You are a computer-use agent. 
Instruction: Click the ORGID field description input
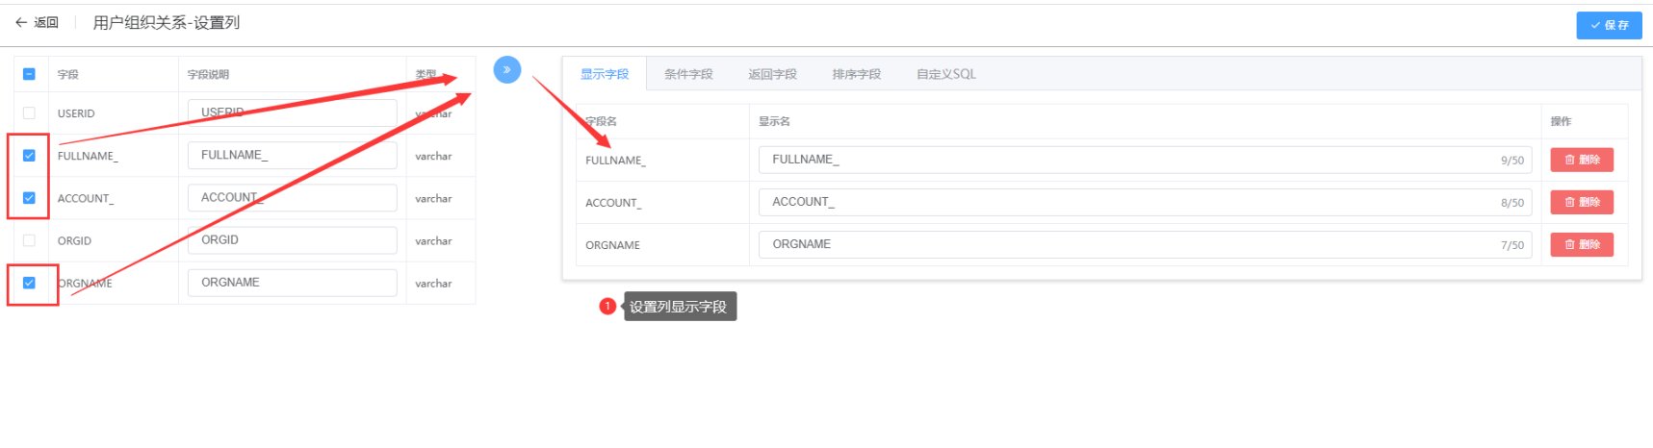[292, 240]
